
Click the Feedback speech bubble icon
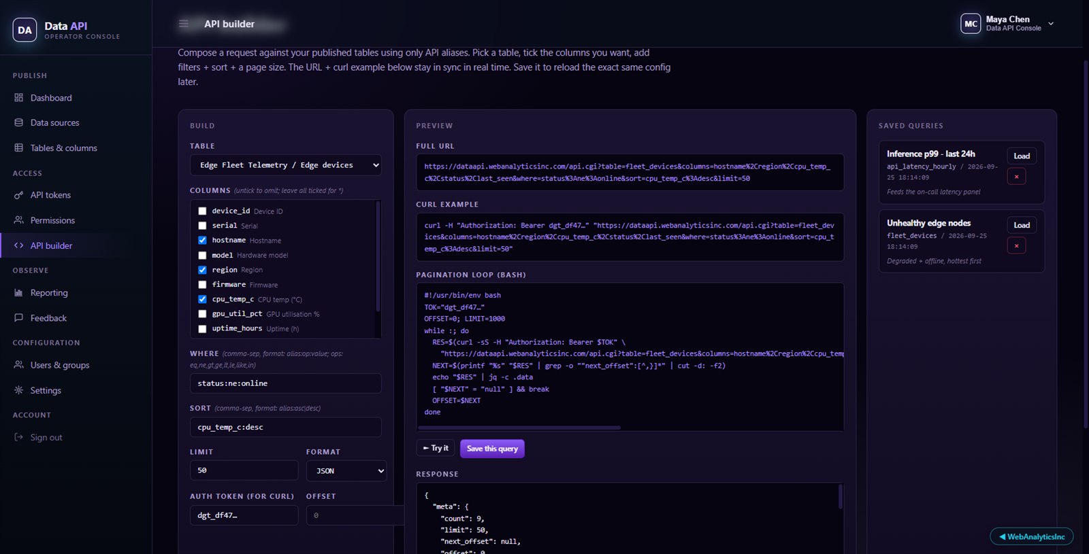[x=19, y=318]
